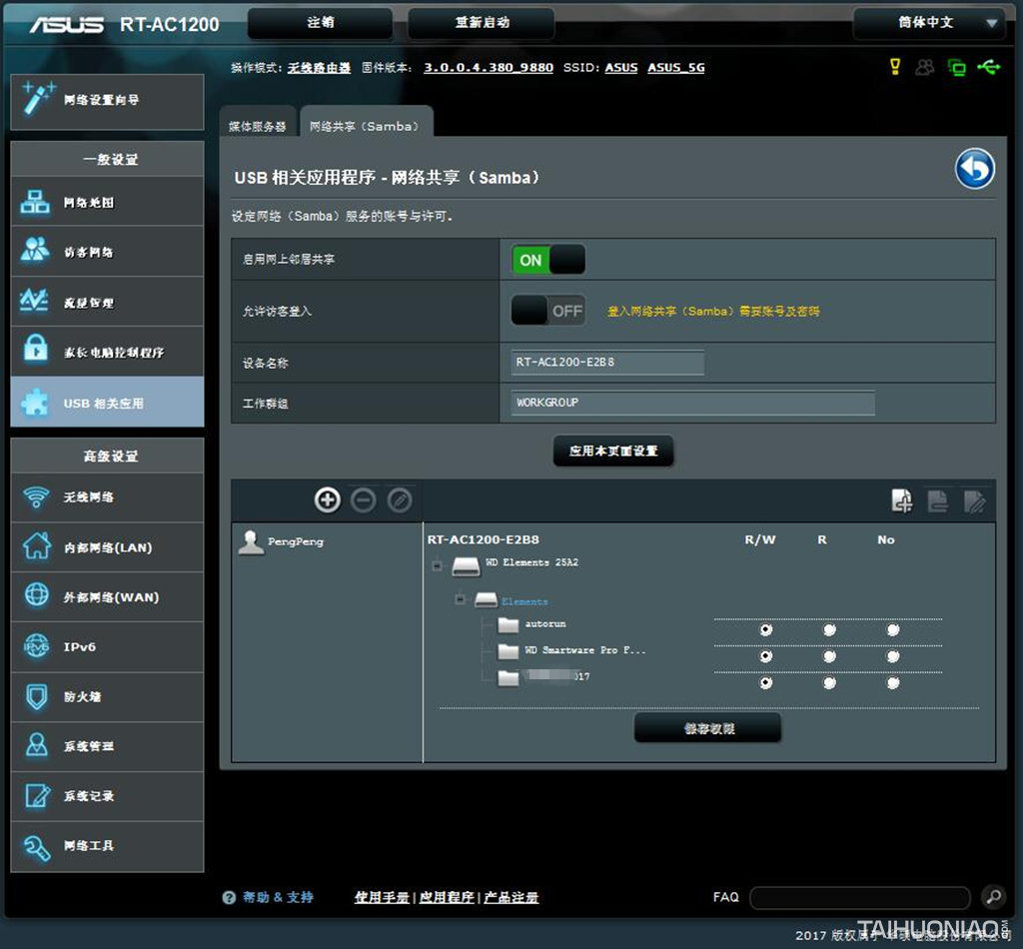Click the reboot button in header
Viewport: 1023px width, 949px height.
point(482,23)
